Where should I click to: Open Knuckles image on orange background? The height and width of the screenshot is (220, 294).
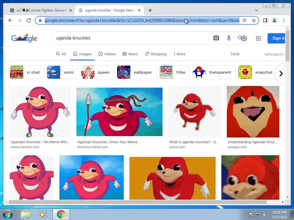click(173, 178)
